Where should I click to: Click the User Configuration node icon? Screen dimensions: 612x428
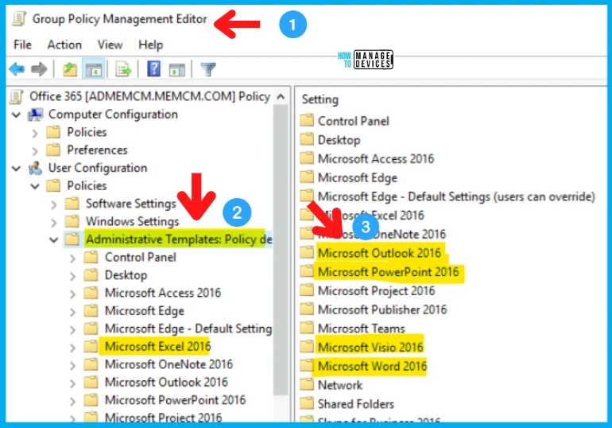point(35,168)
